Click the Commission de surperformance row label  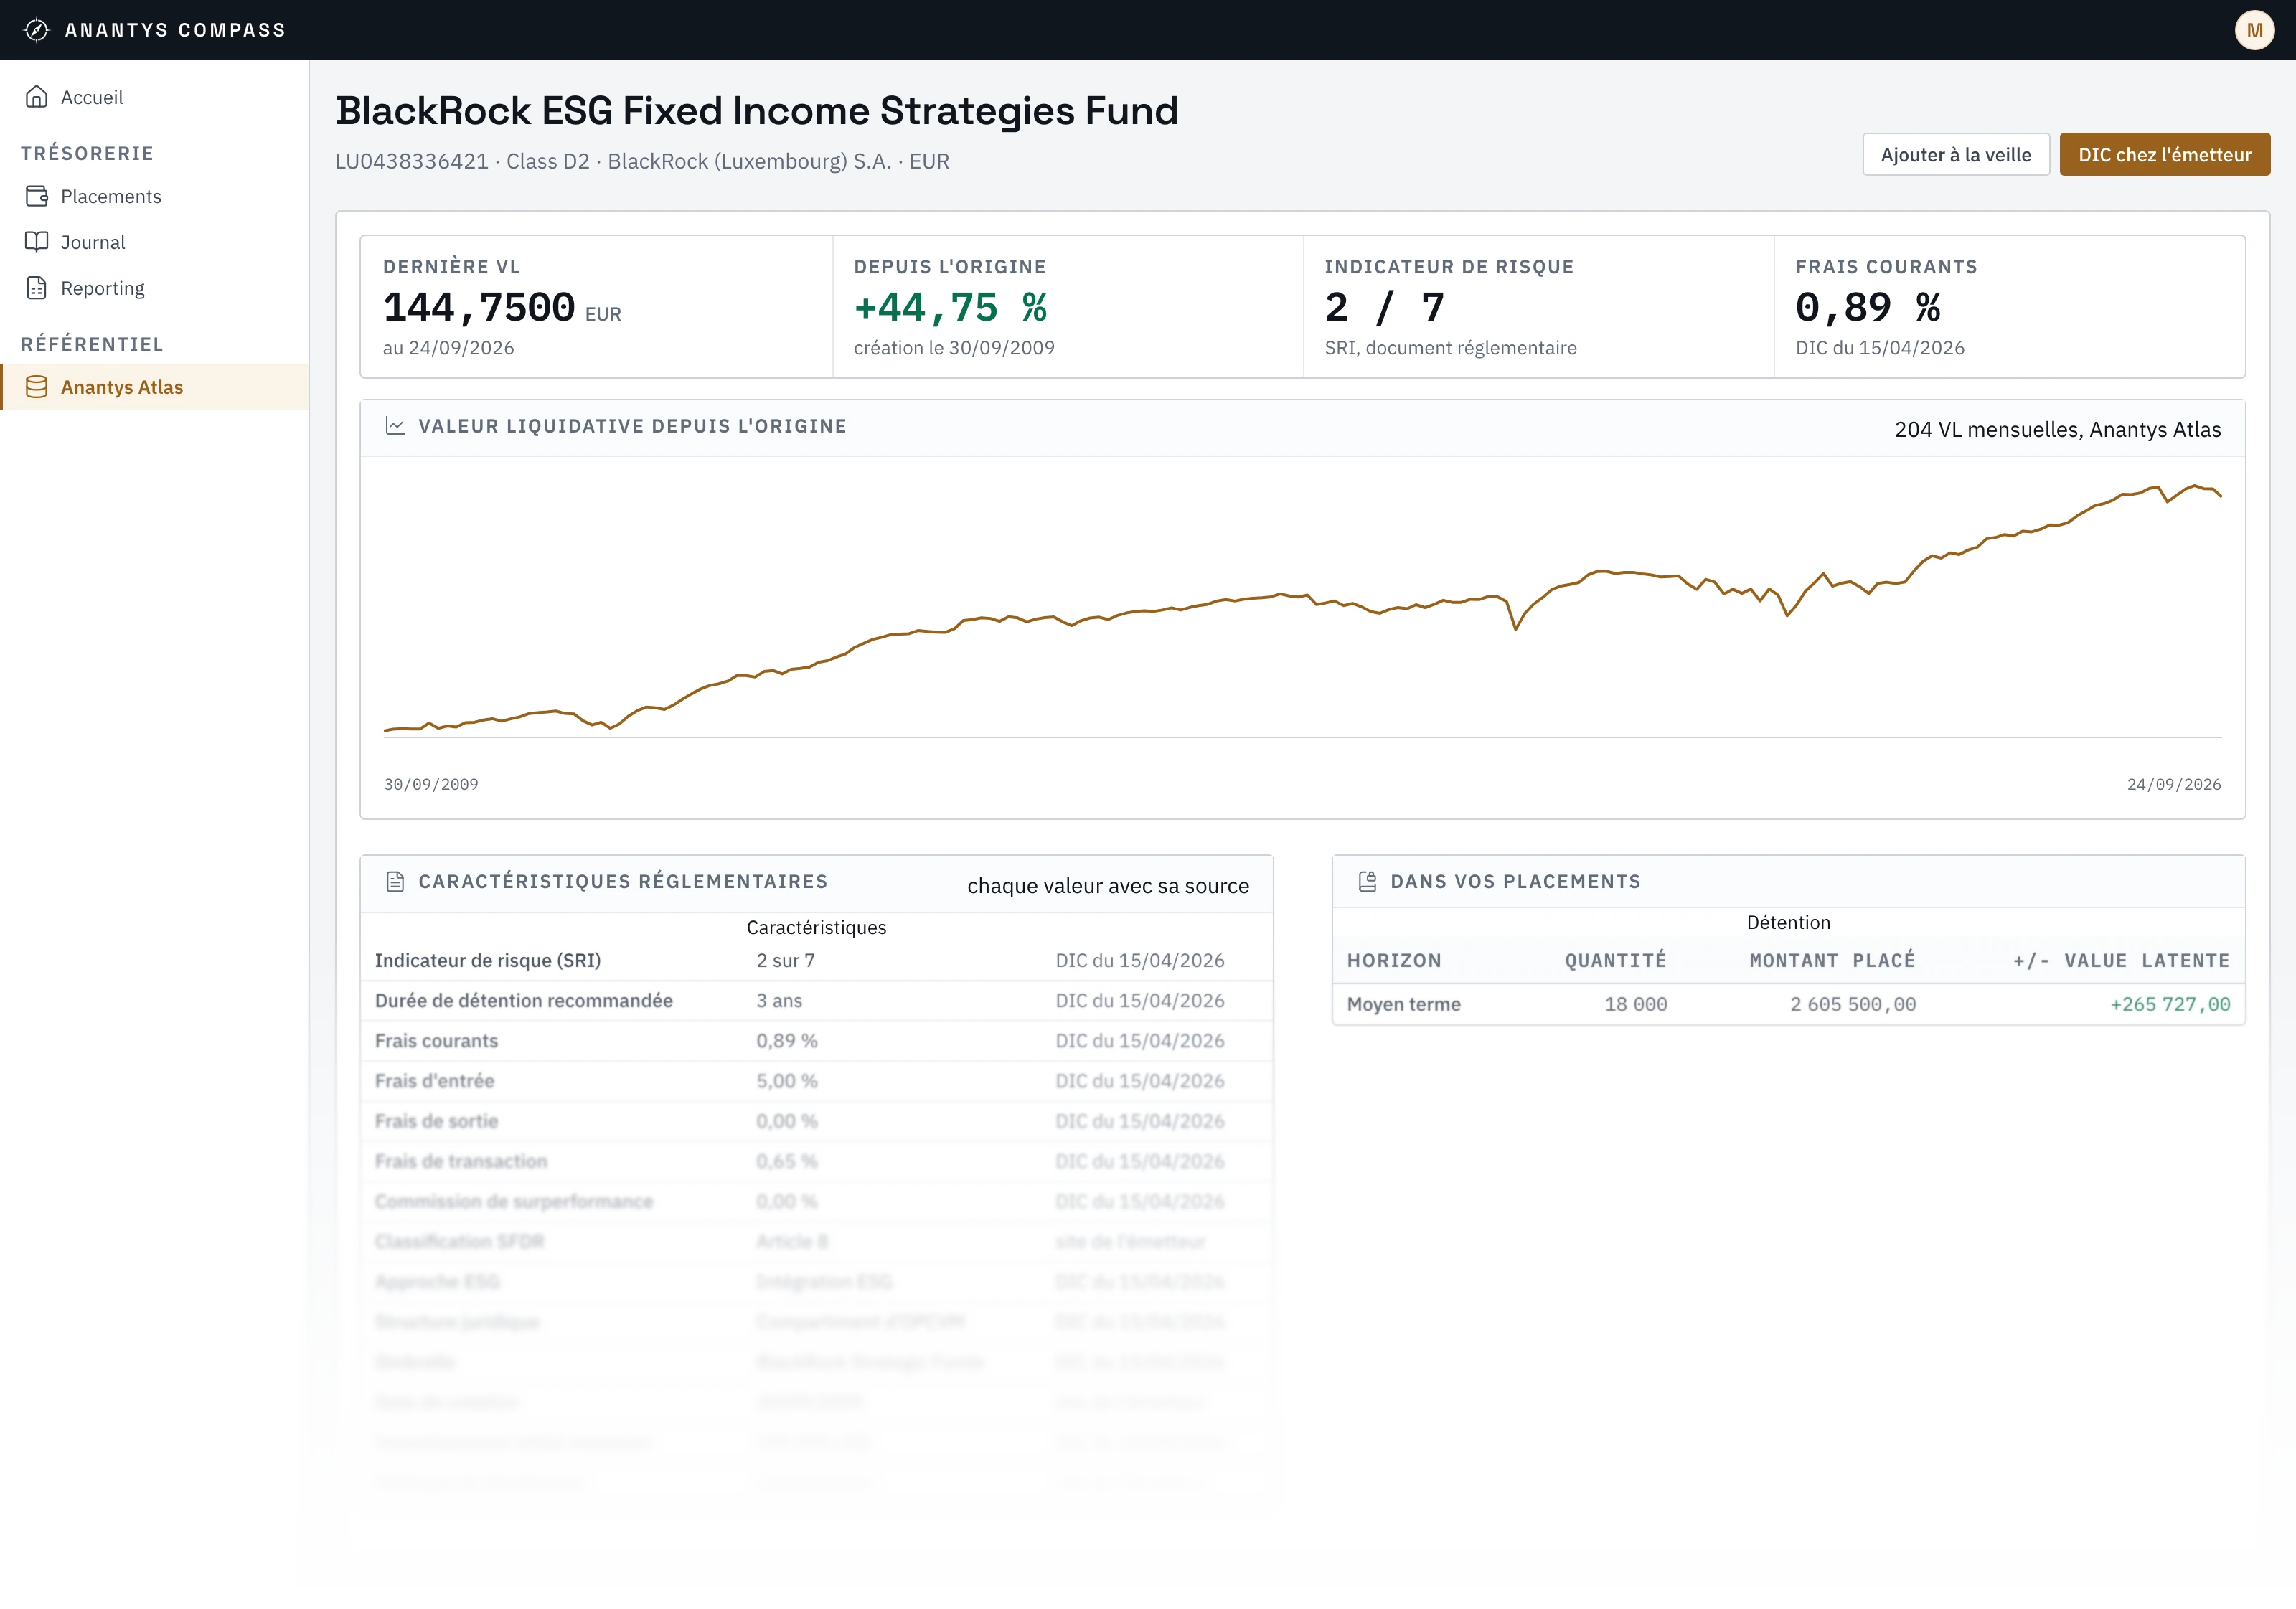(514, 1201)
